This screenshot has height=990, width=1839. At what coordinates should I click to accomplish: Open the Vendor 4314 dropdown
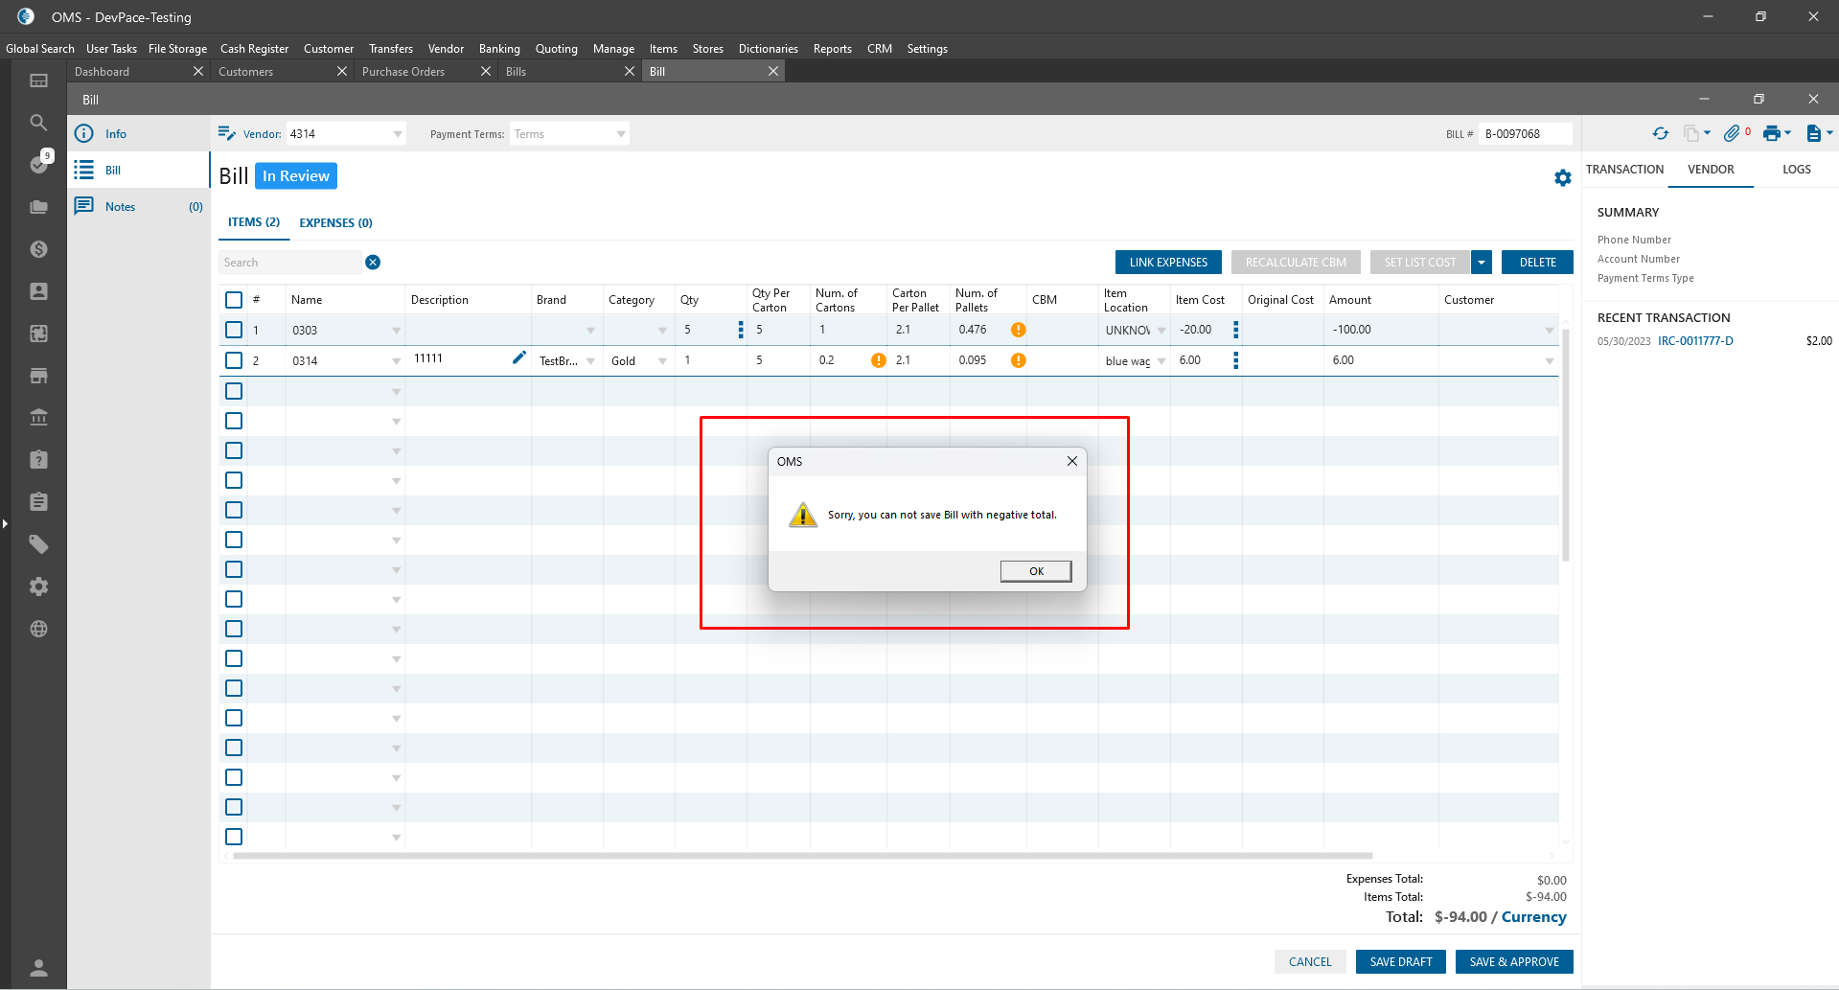point(398,134)
